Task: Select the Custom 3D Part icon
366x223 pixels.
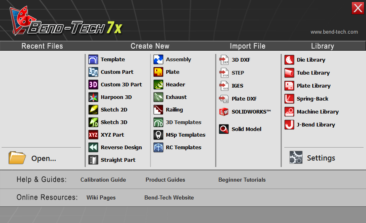Action: click(x=93, y=84)
